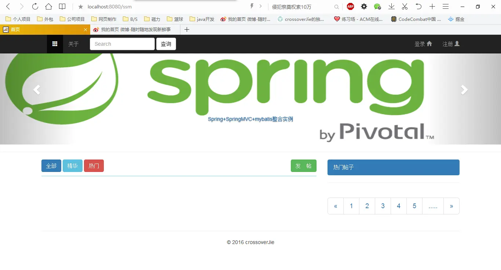Advance to the next carousel slide
The image size is (501, 270).
464,90
